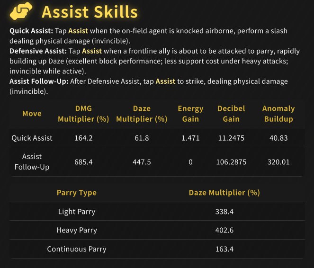This screenshot has height=268, width=314.
Task: Select the Quick Assist row label
Action: point(32,138)
